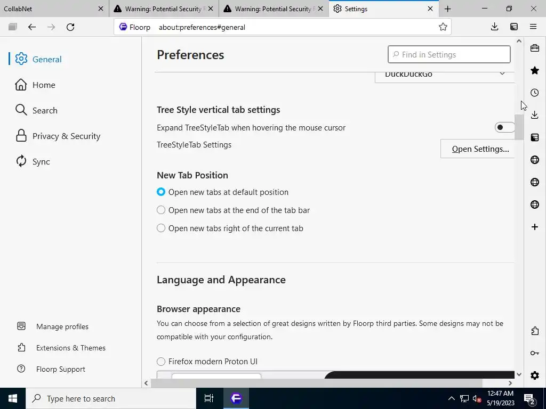Open the browser manager briefcase sidebar icon
The image size is (546, 409).
(x=535, y=48)
